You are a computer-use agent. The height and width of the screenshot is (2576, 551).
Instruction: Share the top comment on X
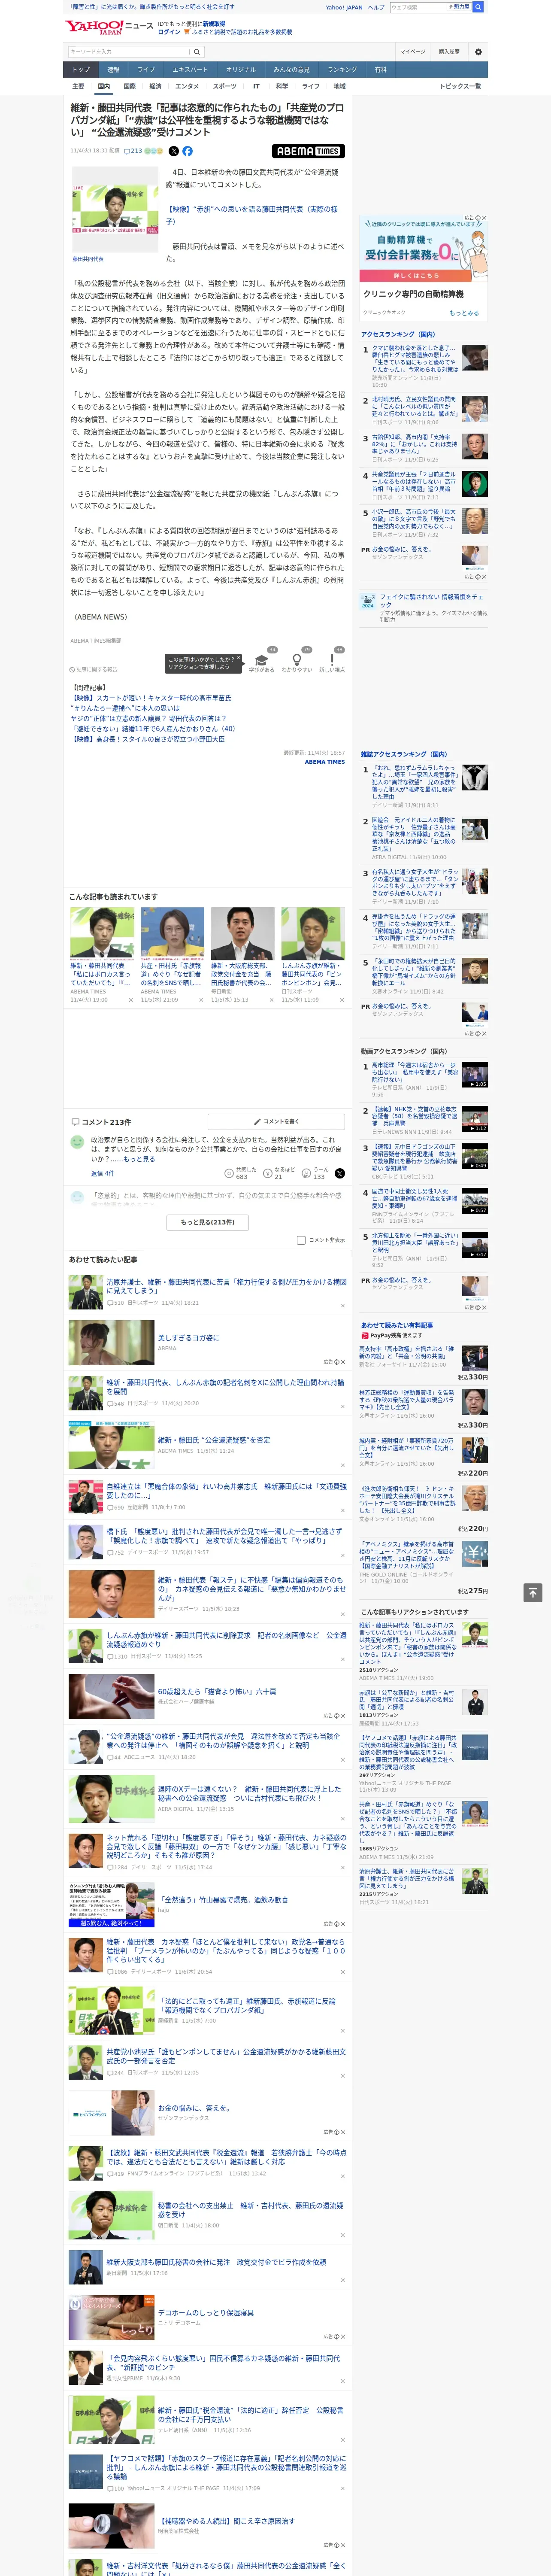click(339, 1173)
